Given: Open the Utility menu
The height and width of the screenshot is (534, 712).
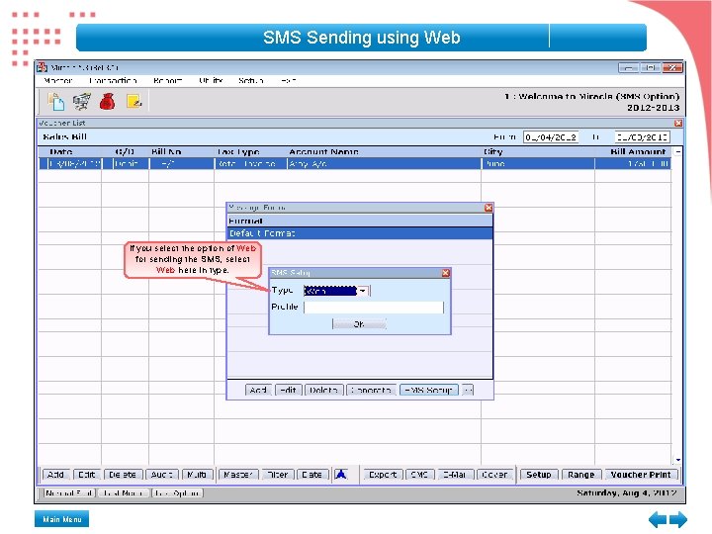Looking at the screenshot, I should (211, 80).
